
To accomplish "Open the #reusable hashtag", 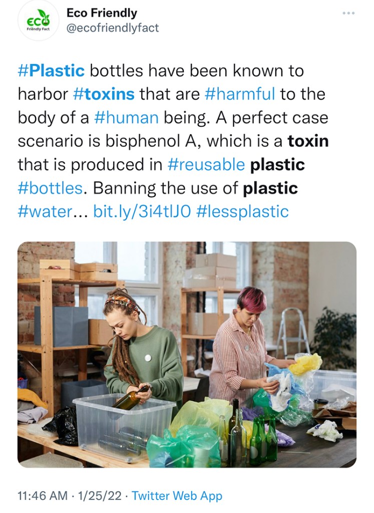I will pyautogui.click(x=206, y=164).
